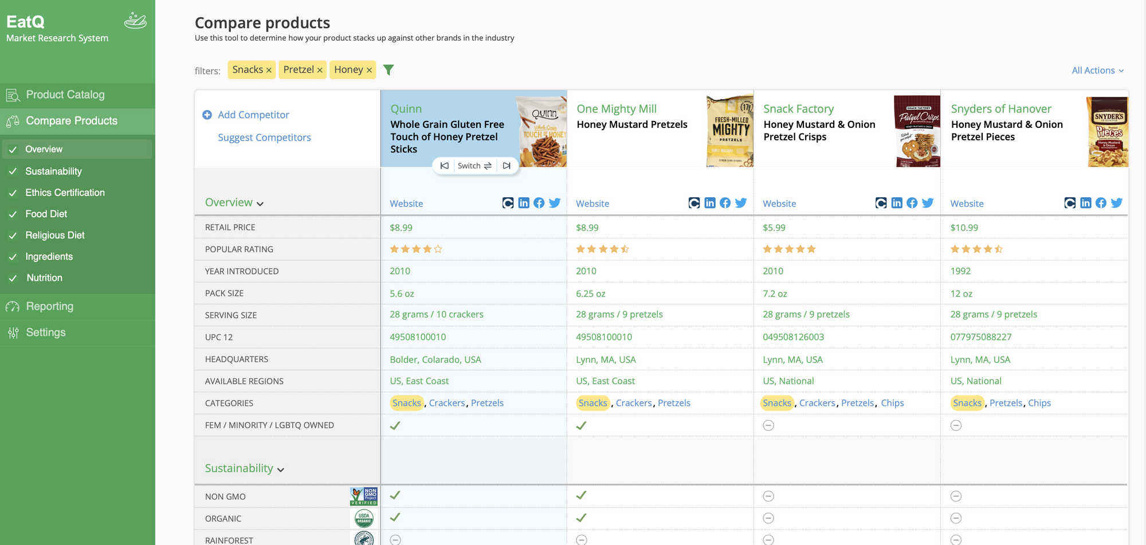
Task: Open Reporting in the sidebar
Action: click(x=77, y=306)
